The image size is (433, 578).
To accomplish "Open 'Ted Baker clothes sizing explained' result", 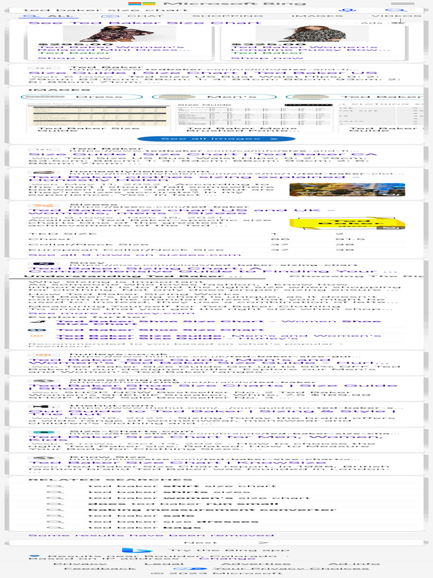I will click(194, 179).
